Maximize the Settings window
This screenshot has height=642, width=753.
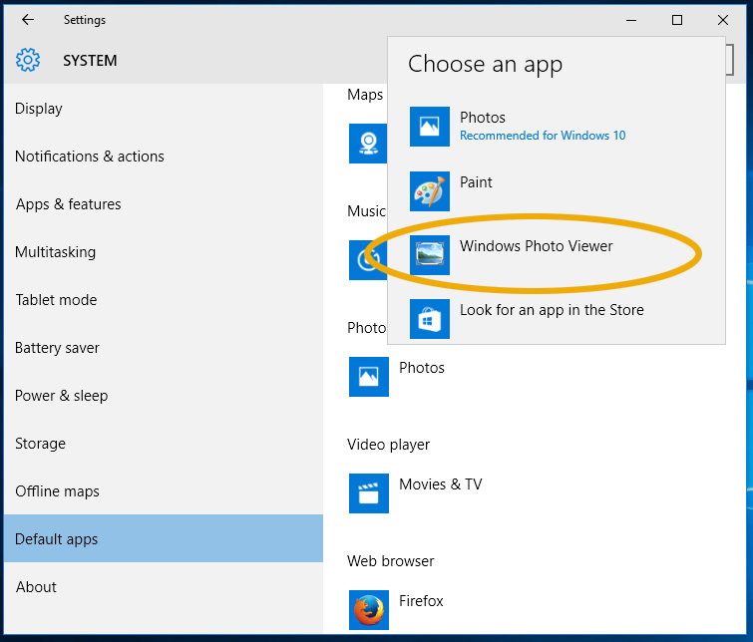pos(677,20)
